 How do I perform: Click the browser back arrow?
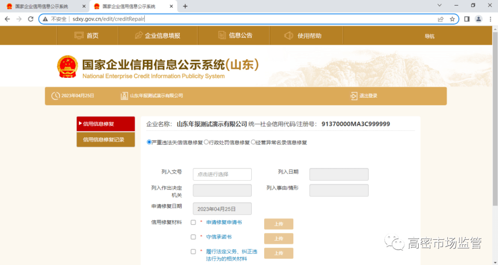7,19
